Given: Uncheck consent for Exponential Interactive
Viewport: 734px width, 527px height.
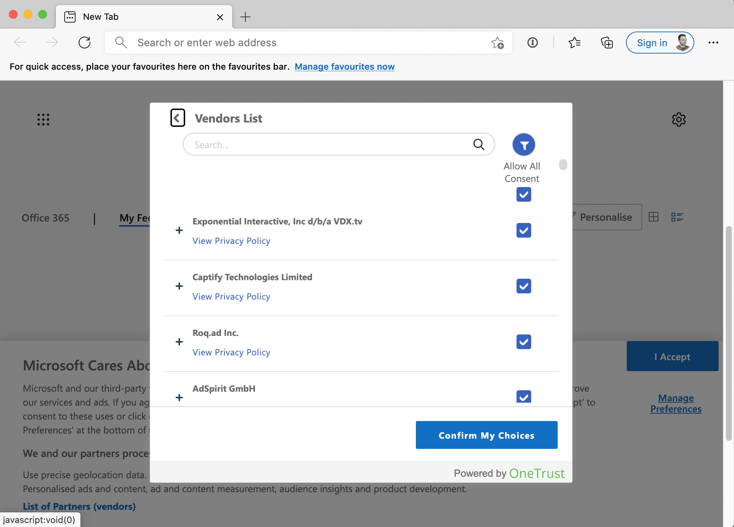Looking at the screenshot, I should tap(523, 230).
